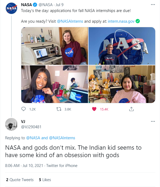Open photo of woman in pink sweatshirt
This screenshot has width=160, height=187.
pyautogui.click(x=122, y=84)
